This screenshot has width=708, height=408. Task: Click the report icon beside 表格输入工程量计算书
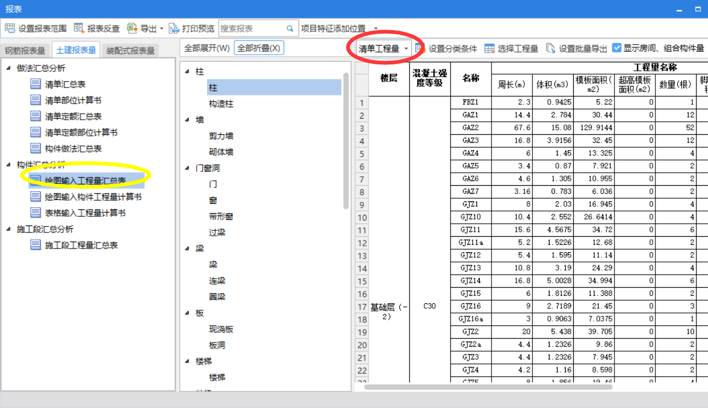[x=35, y=213]
